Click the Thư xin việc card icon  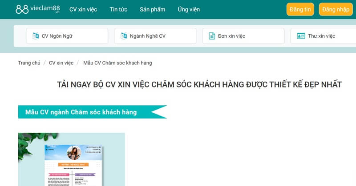click(301, 36)
